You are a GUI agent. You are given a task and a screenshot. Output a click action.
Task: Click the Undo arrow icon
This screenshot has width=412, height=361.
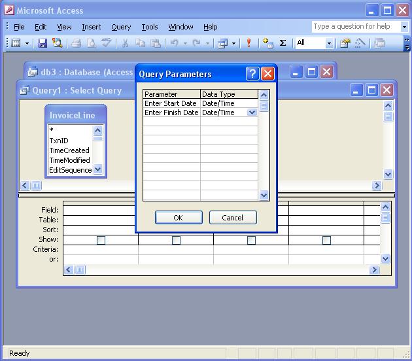tap(175, 43)
